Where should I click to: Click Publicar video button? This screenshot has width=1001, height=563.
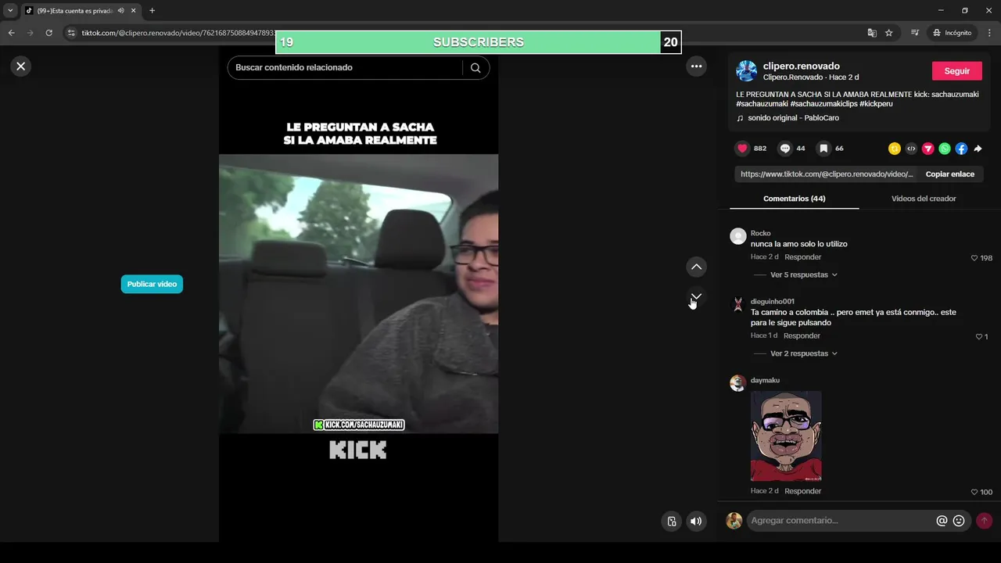[152, 285]
